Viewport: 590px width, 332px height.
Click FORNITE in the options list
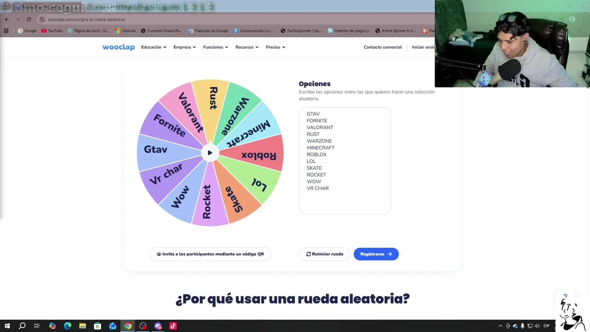317,121
